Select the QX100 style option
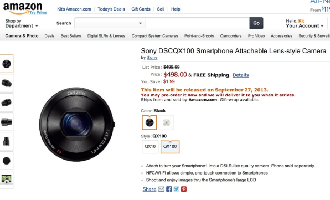The image size is (330, 200). point(170,147)
